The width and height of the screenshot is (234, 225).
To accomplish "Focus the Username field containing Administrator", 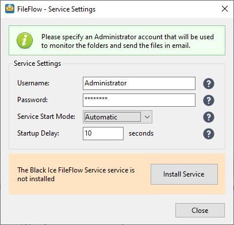I will 139,83.
